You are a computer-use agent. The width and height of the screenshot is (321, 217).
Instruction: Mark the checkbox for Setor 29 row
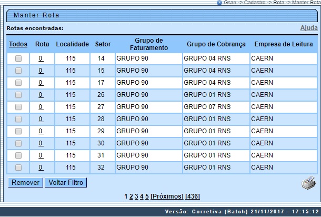18,131
